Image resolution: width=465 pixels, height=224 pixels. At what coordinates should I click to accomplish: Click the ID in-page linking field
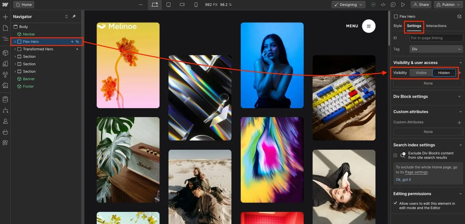click(x=436, y=38)
